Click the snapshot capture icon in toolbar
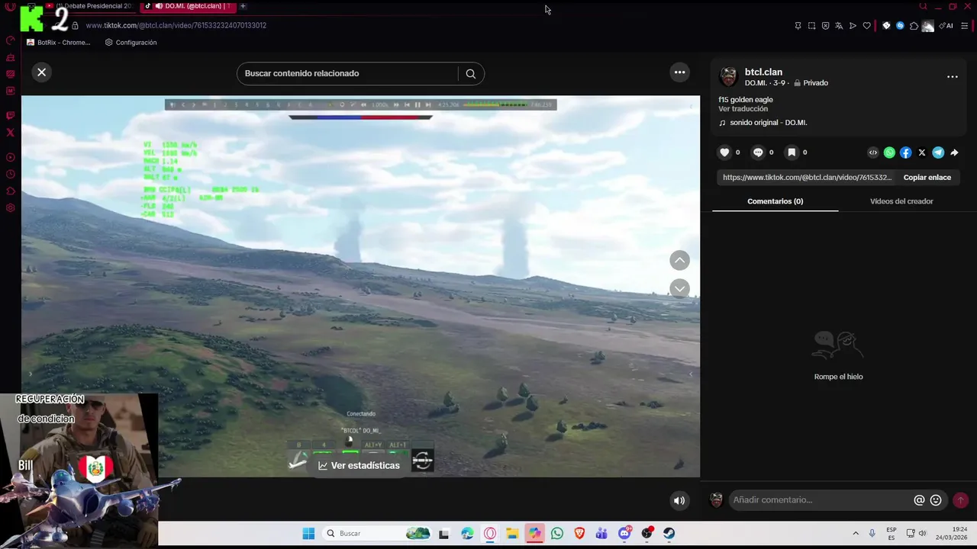 (x=811, y=25)
